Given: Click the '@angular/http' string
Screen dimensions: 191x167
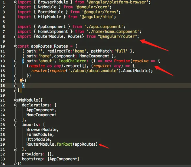Looking at the screenshot, I should tap(97, 17).
